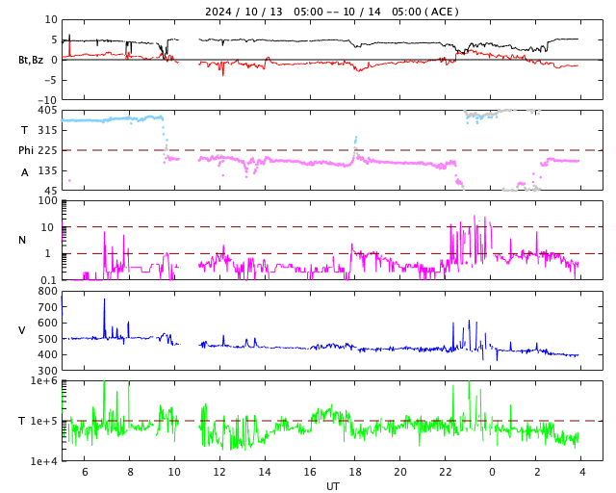This screenshot has width=616, height=493.
Task: Click the 'V' velocity axis label
Action: coord(22,330)
